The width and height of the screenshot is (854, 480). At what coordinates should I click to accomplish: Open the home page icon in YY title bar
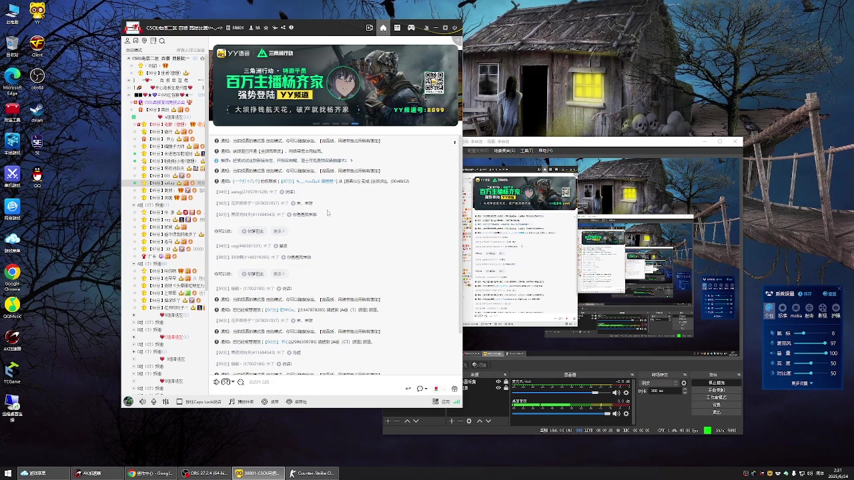(x=383, y=27)
